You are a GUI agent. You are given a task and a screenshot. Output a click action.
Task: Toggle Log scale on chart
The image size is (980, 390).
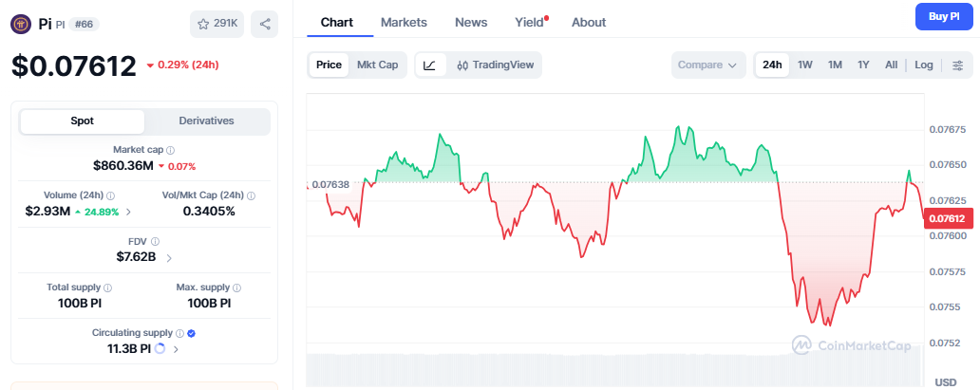pos(924,65)
